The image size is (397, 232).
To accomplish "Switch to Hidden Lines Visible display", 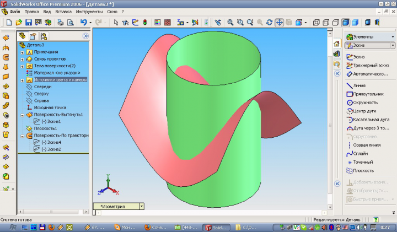I will point(326,23).
